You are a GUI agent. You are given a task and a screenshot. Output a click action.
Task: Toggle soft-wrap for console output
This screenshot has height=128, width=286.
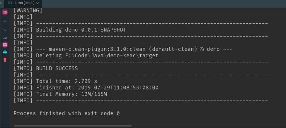click(5, 37)
